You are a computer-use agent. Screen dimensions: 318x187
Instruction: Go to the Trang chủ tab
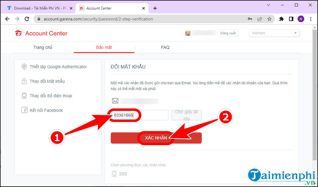click(x=42, y=47)
